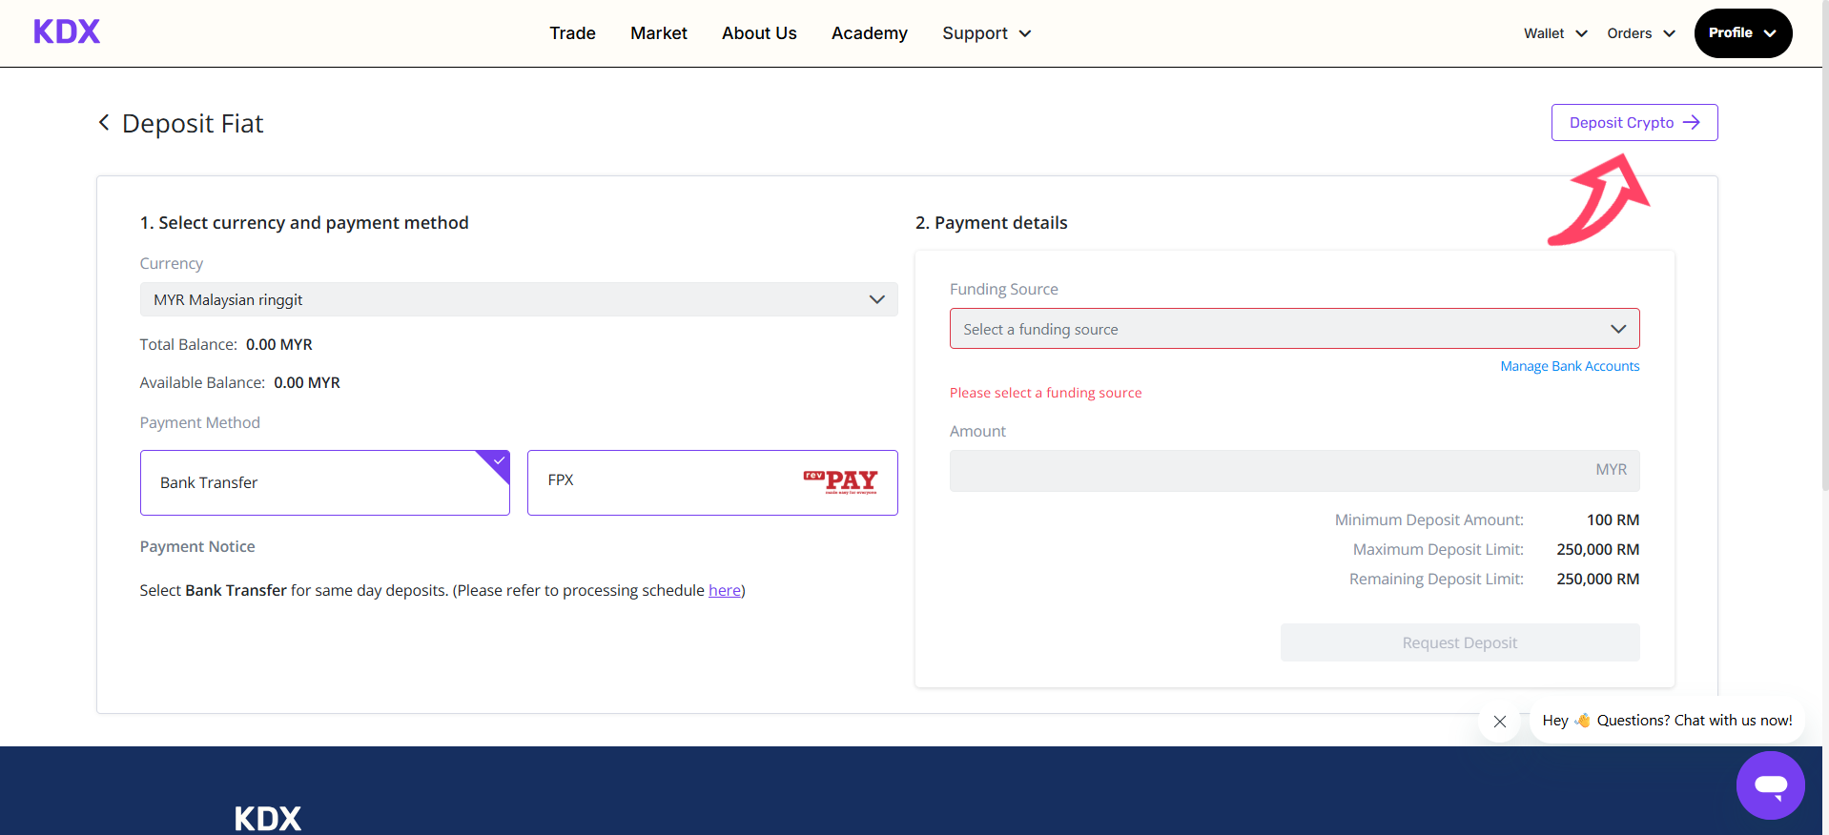Select Bank Transfer payment method

point(325,482)
